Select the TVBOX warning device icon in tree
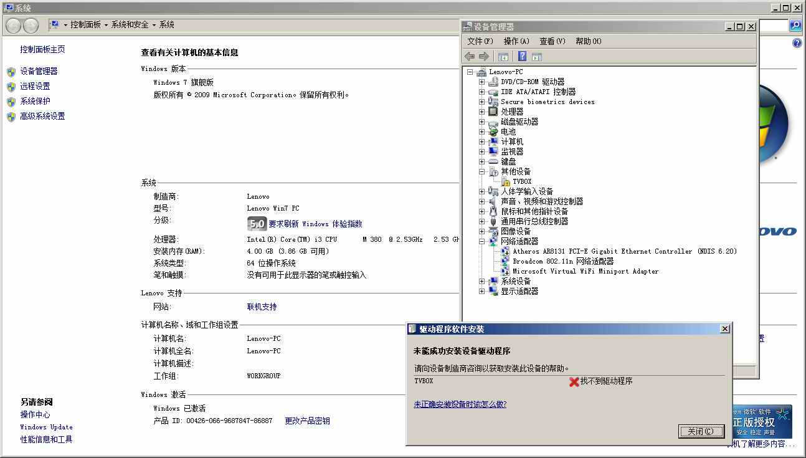 [505, 181]
